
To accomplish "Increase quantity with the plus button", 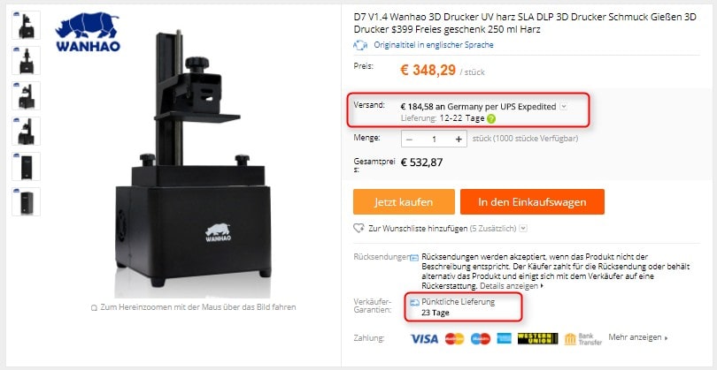I will pos(459,140).
